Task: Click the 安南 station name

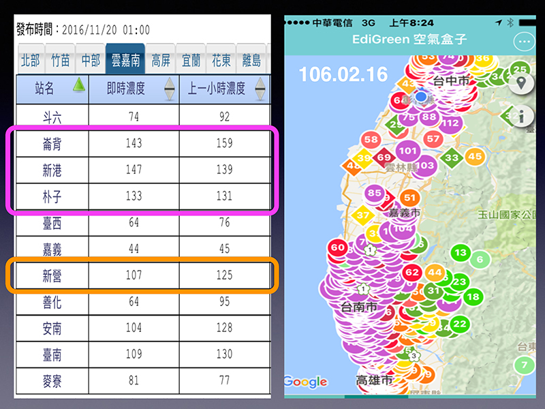Action: click(52, 328)
